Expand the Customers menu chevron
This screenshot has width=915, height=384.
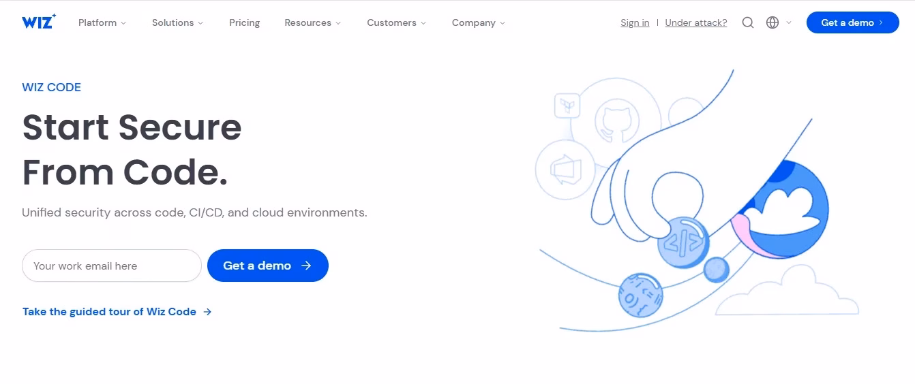pyautogui.click(x=423, y=23)
